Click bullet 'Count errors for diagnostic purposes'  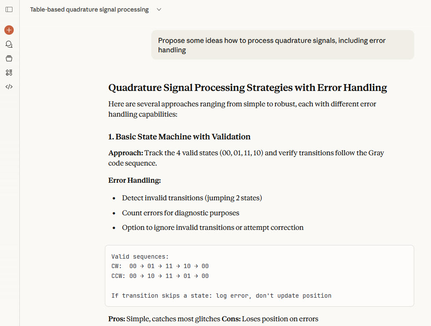pyautogui.click(x=180, y=213)
